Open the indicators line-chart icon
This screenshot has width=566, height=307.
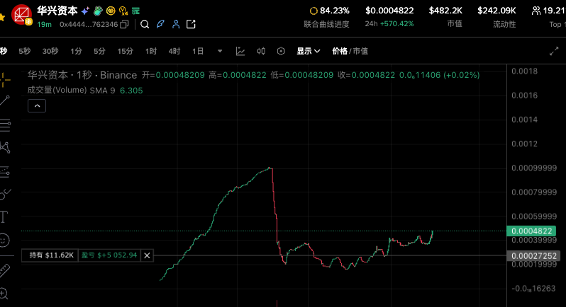coord(240,51)
